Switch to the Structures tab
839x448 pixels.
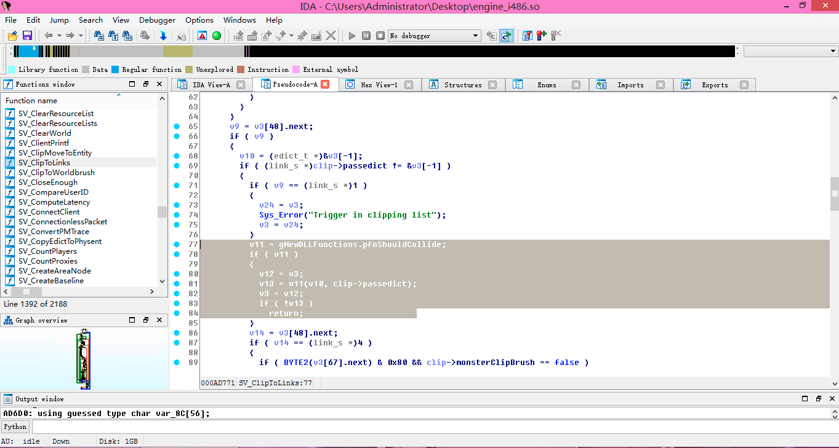(463, 84)
